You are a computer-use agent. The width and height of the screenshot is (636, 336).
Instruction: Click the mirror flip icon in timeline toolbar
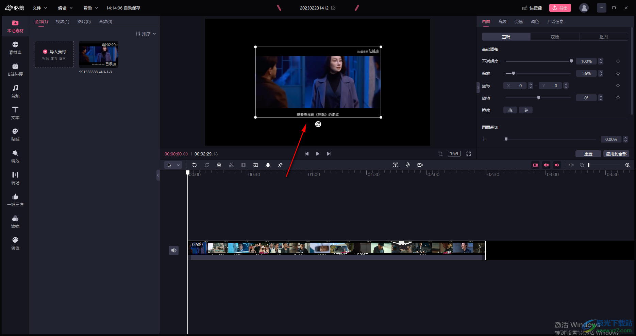(x=268, y=165)
